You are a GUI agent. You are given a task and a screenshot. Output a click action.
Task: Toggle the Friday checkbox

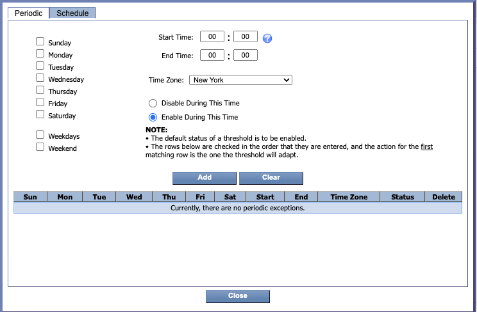40,102
